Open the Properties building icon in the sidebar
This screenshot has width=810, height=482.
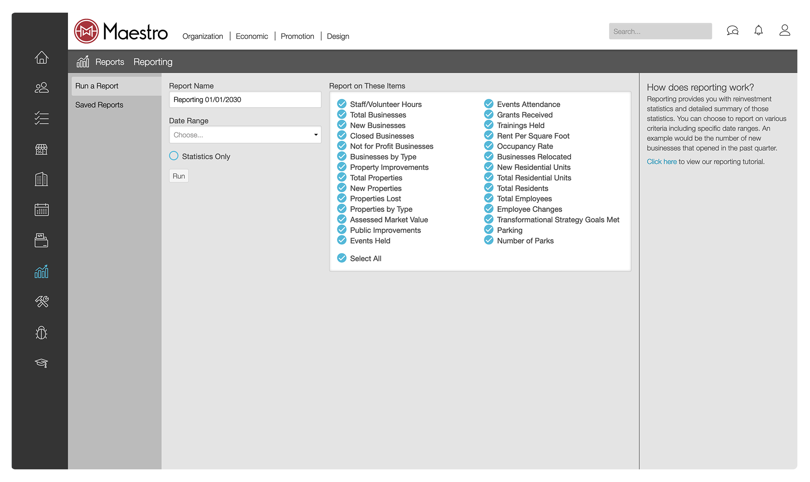41,179
